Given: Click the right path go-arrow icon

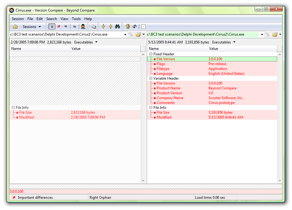Looking at the screenshot, I should pyautogui.click(x=268, y=35).
